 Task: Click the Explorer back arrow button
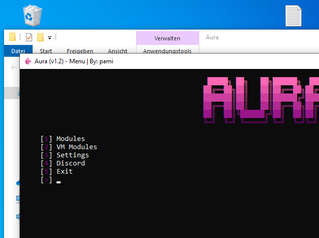point(14,67)
